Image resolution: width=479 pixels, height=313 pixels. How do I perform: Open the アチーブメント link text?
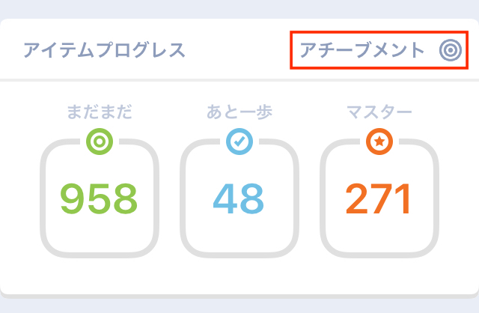[x=362, y=50]
